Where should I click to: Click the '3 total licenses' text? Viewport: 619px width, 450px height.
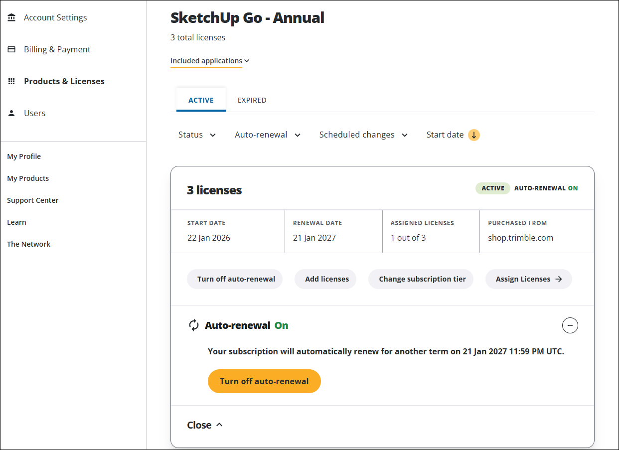pos(198,37)
